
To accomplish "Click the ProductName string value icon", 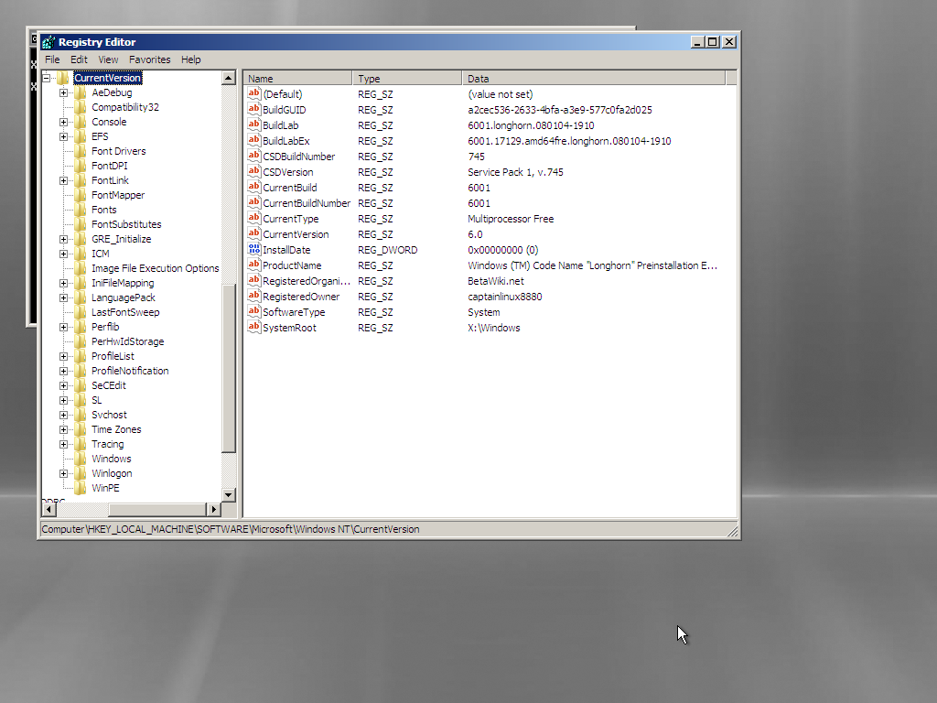I will pyautogui.click(x=254, y=265).
